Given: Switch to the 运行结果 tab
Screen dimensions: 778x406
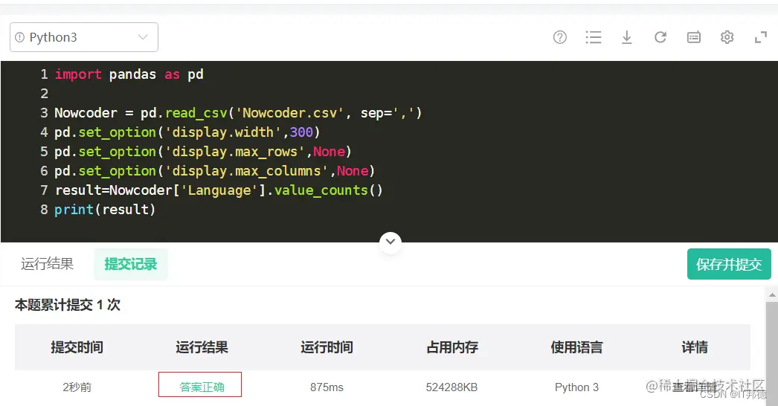Looking at the screenshot, I should [x=47, y=264].
